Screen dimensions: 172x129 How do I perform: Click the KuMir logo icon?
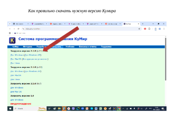pyautogui.click(x=12, y=40)
